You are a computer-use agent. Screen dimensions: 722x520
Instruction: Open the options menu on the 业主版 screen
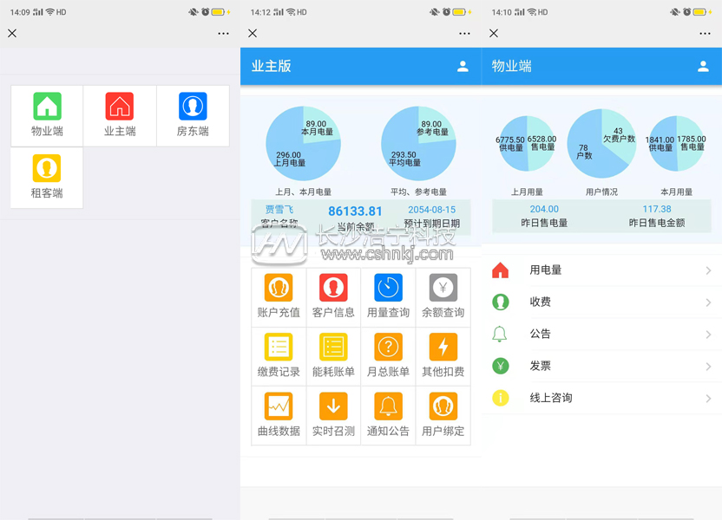tap(463, 33)
